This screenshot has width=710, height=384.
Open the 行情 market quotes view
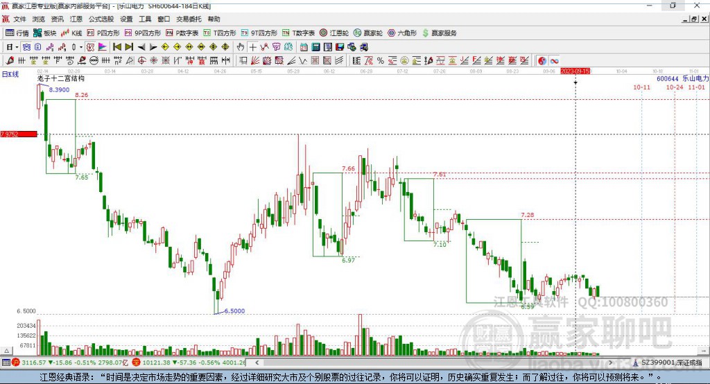[17, 33]
